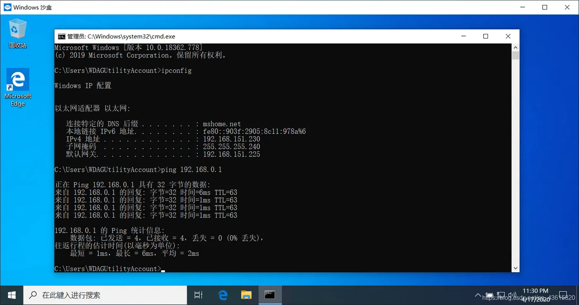This screenshot has height=305, width=579.
Task: Click the '以太网适配器 以太网:' line
Action: click(x=92, y=108)
